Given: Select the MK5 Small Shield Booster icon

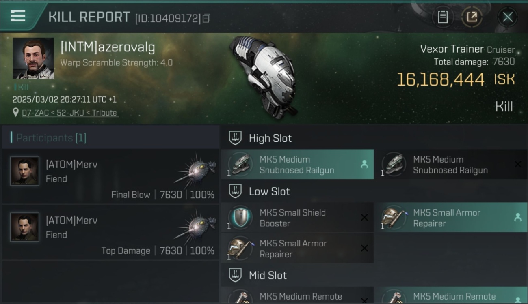Looking at the screenshot, I should click(x=240, y=218).
